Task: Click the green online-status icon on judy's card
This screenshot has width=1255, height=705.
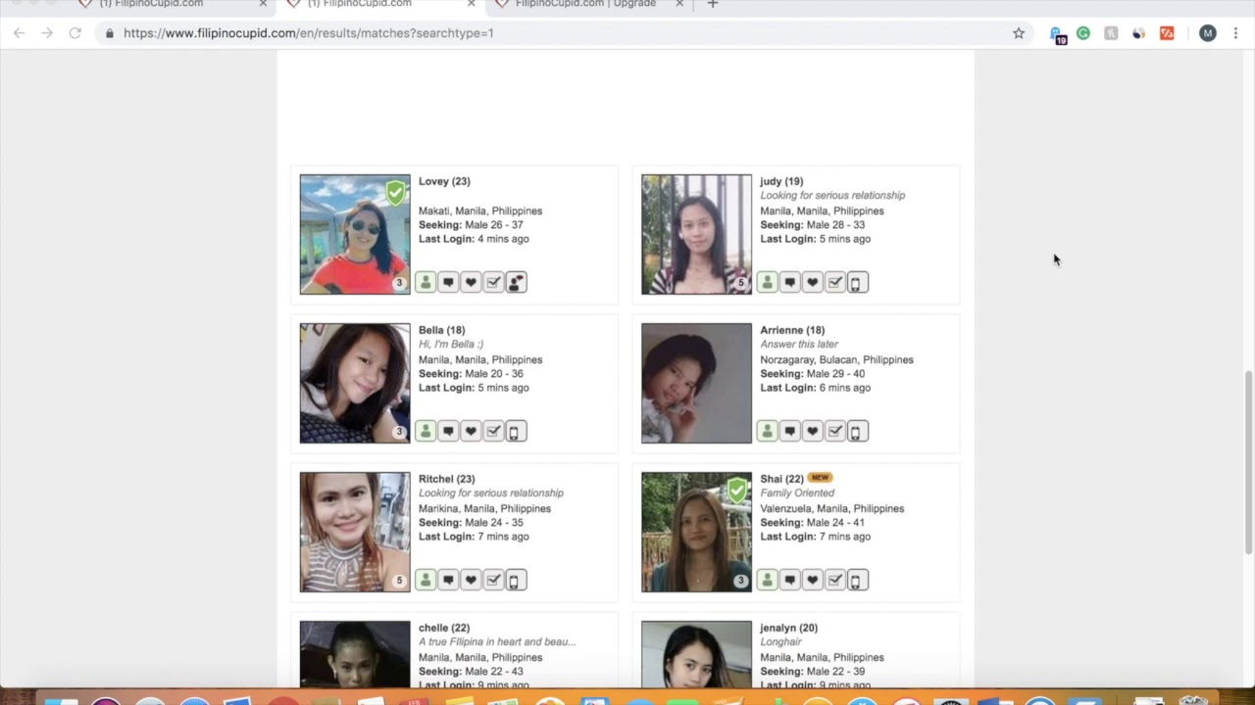Action: pyautogui.click(x=767, y=282)
